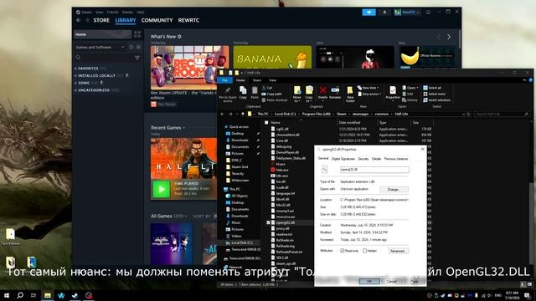Uncheck the Read-only attribute checkbox
This screenshot has height=301, width=536.
pyautogui.click(x=343, y=251)
